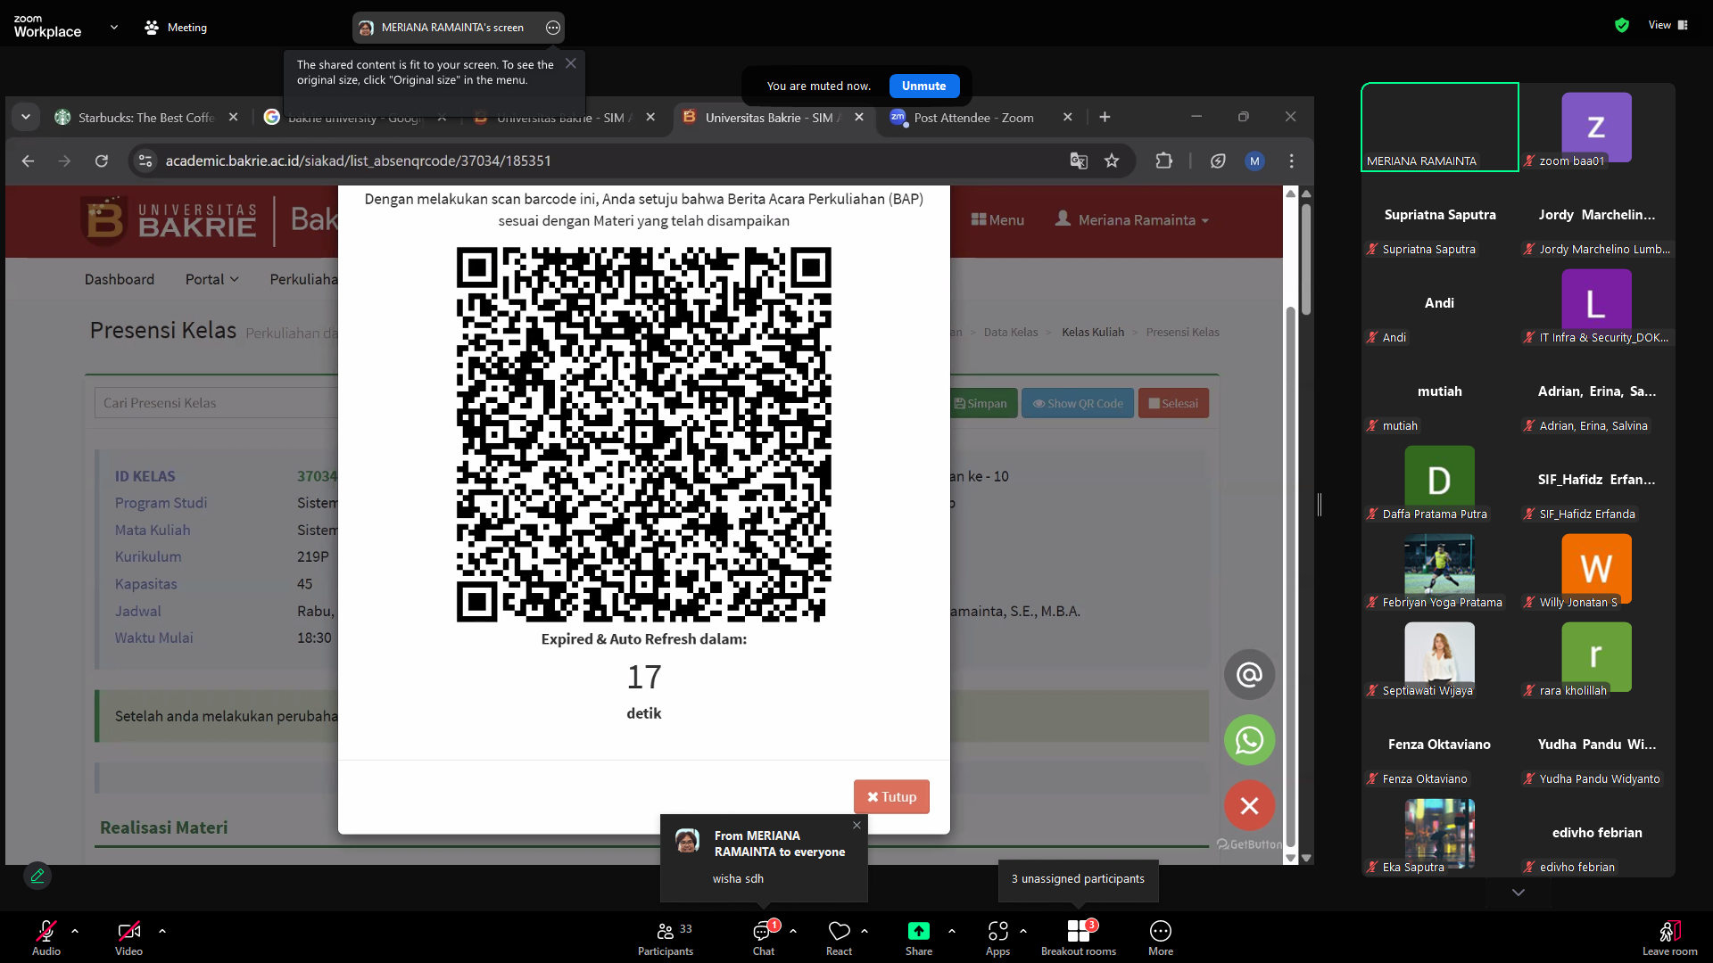Open the Participants panel
The image size is (1713, 963).
click(x=666, y=938)
